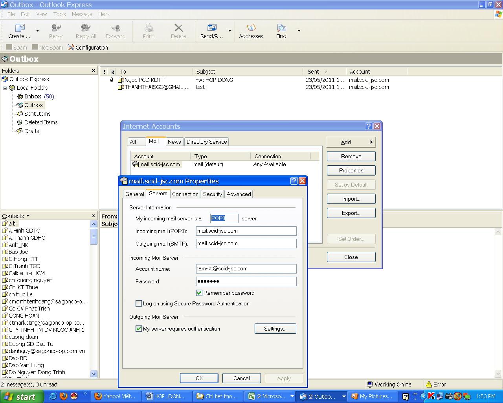Open the Find dropdown arrow
The width and height of the screenshot is (503, 403).
pyautogui.click(x=299, y=31)
